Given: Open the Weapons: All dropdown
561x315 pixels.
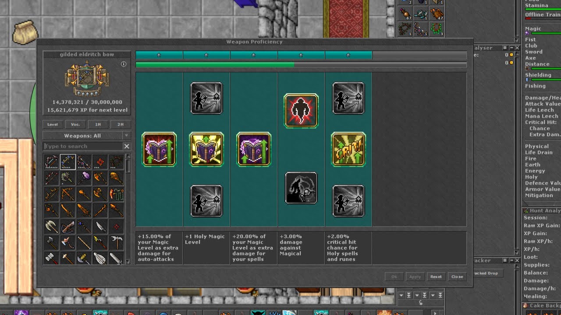Looking at the screenshot, I should tap(87, 136).
